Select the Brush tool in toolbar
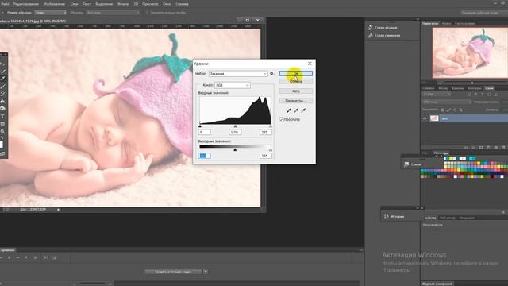Image resolution: width=508 pixels, height=286 pixels. click(x=2, y=87)
